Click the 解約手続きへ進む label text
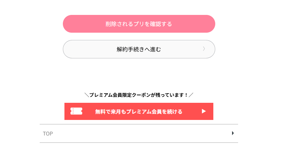This screenshot has height=145, width=300. click(139, 49)
